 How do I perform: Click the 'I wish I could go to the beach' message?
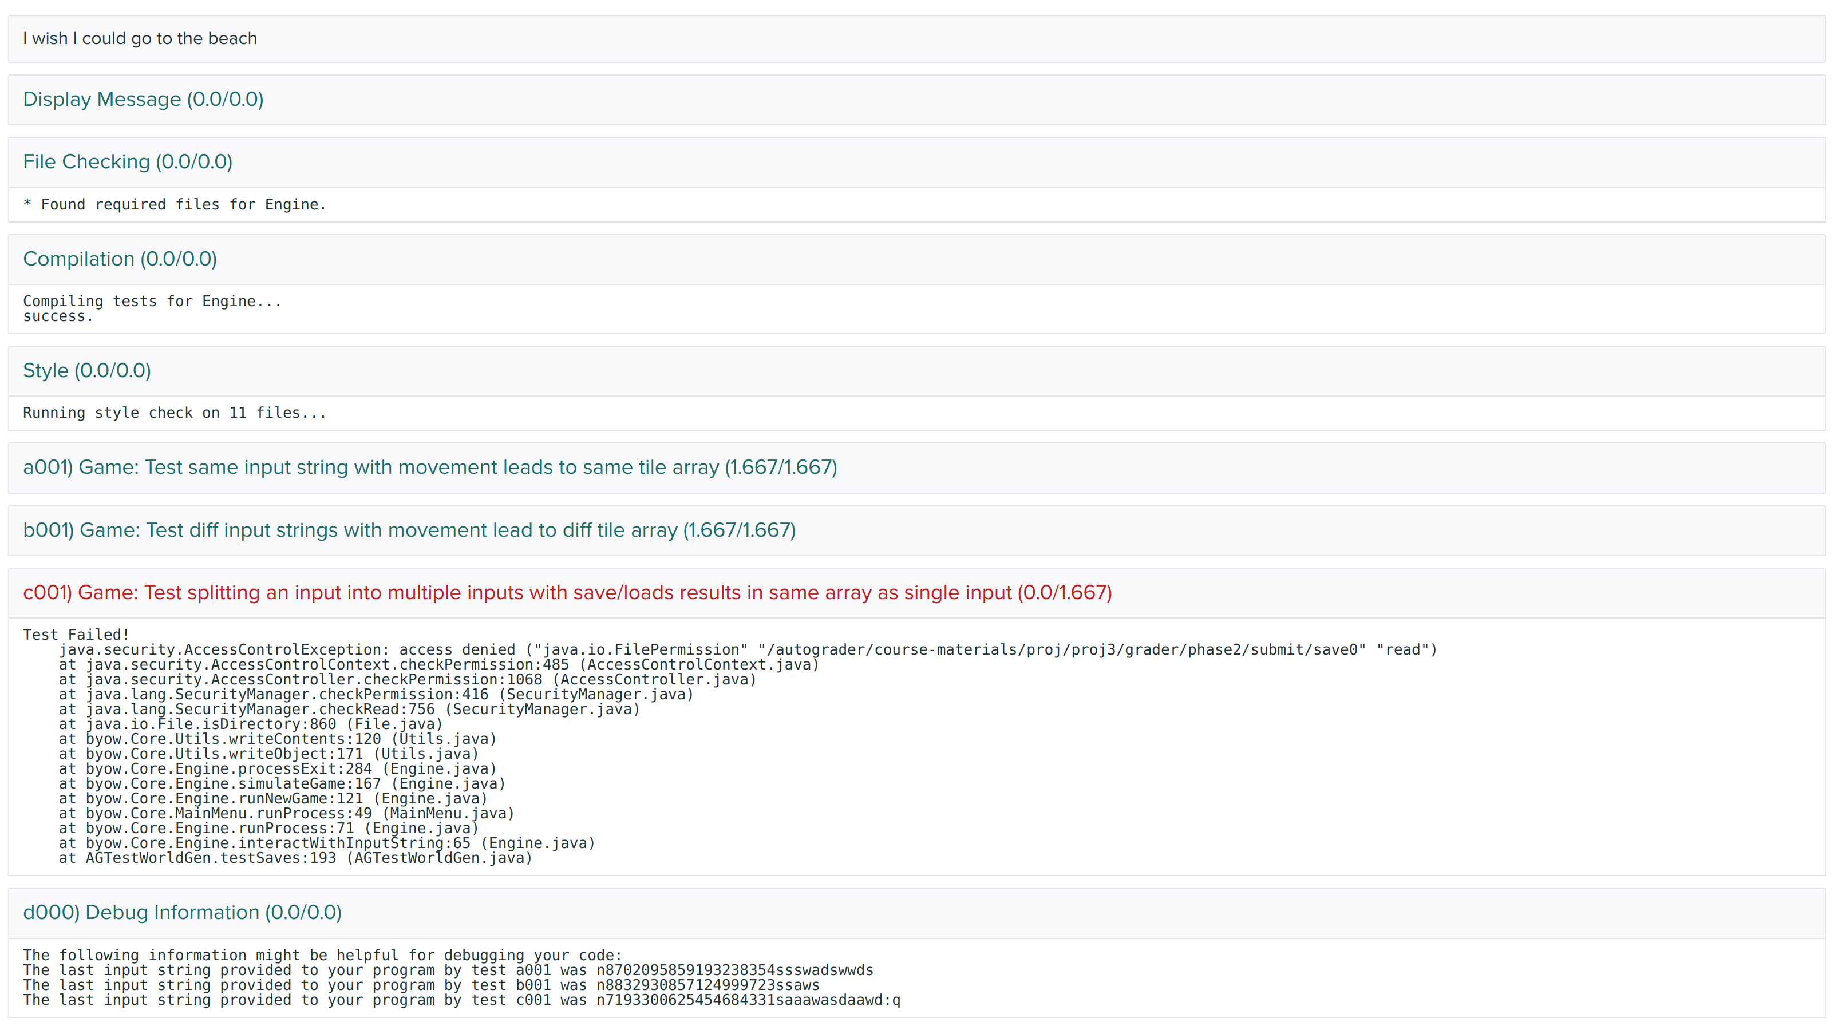pos(140,38)
